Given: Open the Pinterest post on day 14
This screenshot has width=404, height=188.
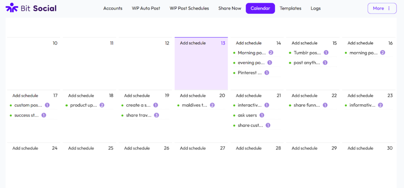Looking at the screenshot, I should click(x=249, y=73).
